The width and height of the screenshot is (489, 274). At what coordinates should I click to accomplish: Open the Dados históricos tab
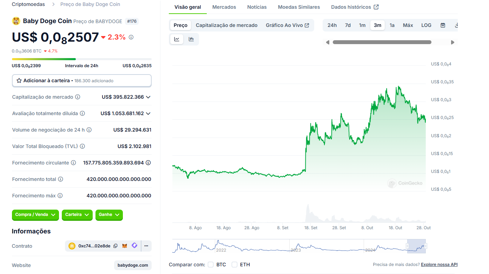pos(355,7)
